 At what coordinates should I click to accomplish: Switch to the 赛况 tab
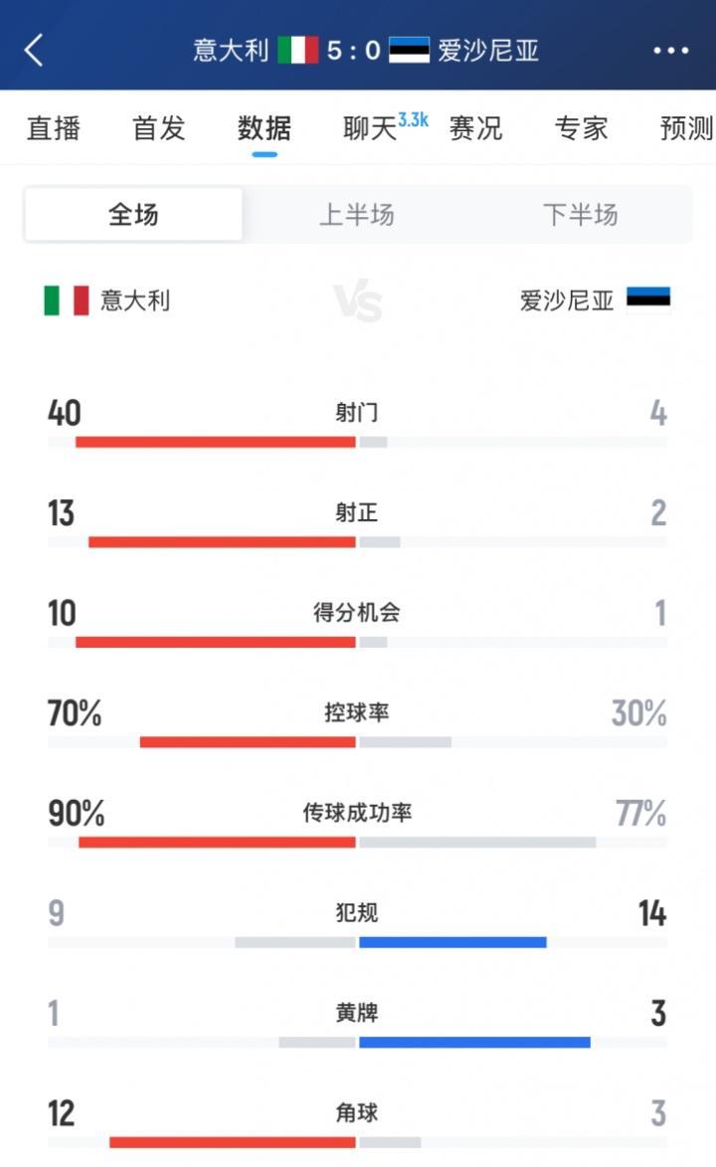[476, 127]
